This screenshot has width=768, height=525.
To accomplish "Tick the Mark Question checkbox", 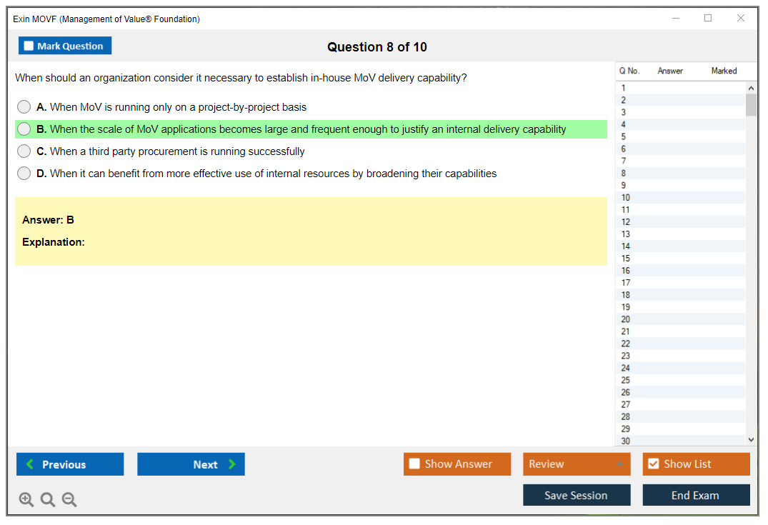I will point(29,46).
